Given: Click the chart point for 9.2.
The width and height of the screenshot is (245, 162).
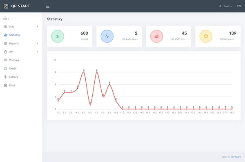Looking at the screenshot, I should tap(109, 84).
